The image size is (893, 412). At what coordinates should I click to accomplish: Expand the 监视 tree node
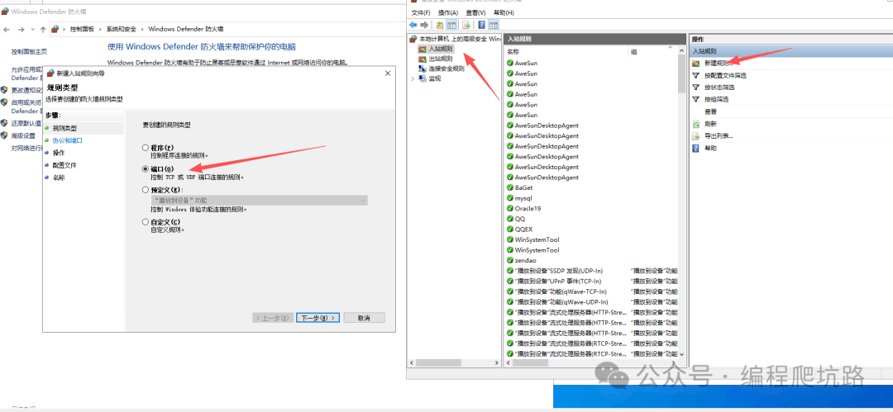click(x=413, y=78)
